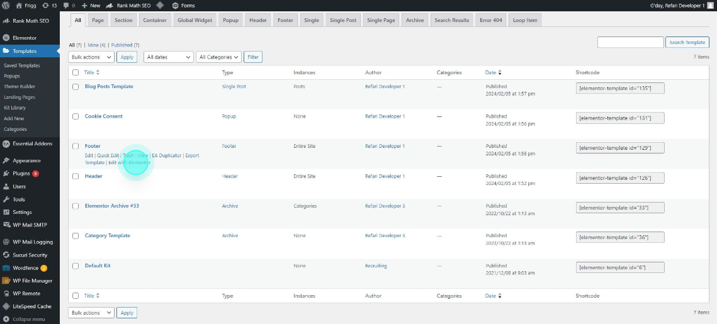Open Plugins menu with plug icon
717x324 pixels.
[6, 174]
